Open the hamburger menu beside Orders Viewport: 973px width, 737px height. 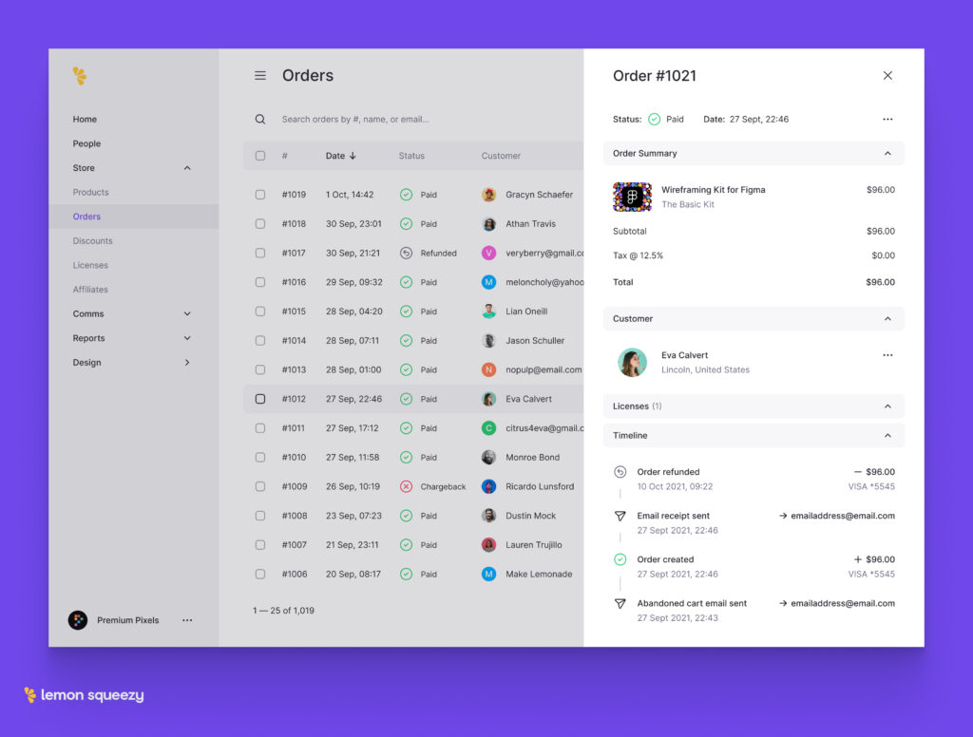(x=260, y=76)
